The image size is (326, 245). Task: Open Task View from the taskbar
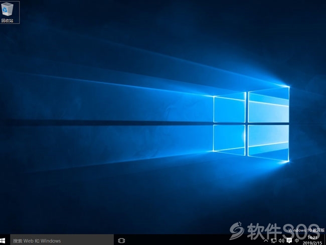(121, 240)
